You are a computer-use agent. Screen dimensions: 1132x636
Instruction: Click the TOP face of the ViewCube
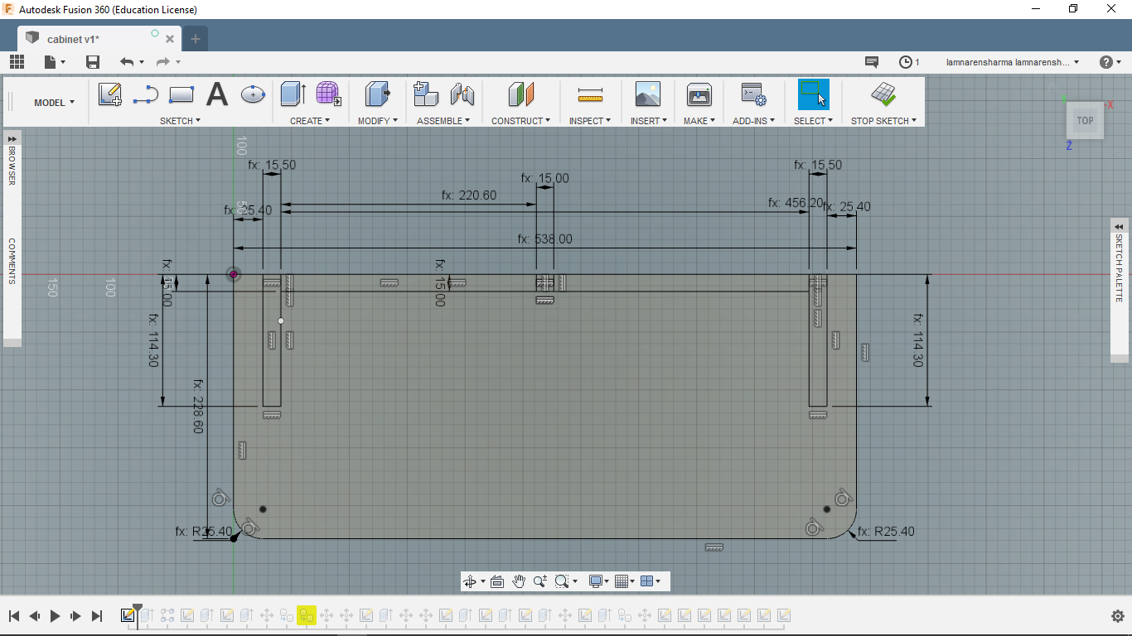[x=1085, y=121]
